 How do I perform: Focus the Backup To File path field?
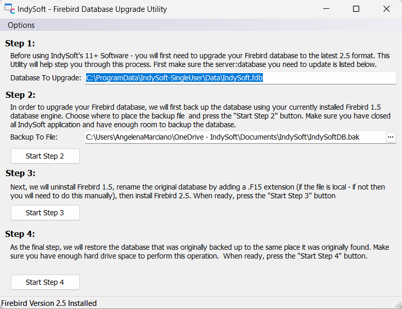[x=234, y=137]
